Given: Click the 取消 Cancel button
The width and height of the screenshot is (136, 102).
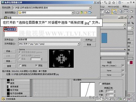Looking at the screenshot, I should (x=89, y=45).
